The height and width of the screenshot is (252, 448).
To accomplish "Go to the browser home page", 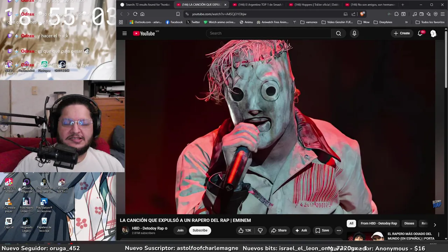I will (x=142, y=14).
